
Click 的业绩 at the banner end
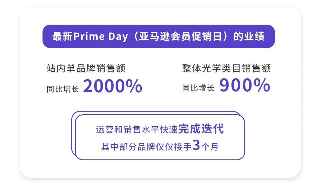tap(249, 37)
